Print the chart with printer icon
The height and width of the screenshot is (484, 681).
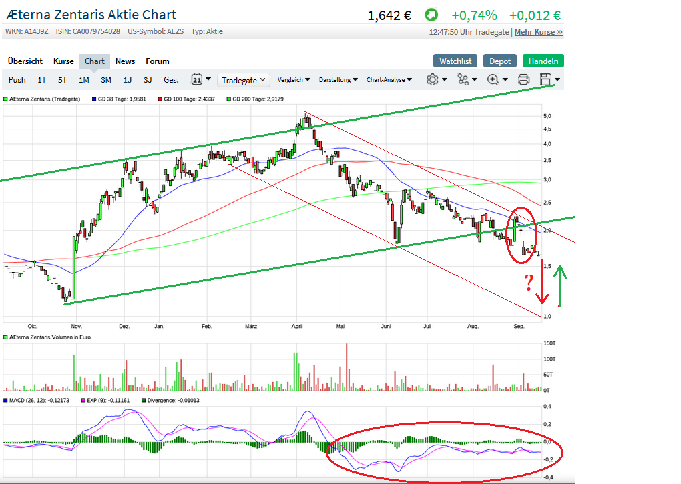coord(524,80)
